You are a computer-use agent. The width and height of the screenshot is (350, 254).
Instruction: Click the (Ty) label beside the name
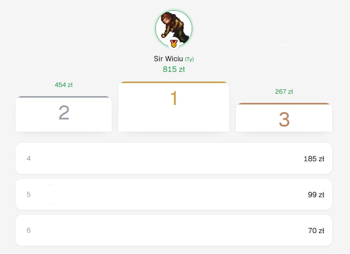(189, 59)
